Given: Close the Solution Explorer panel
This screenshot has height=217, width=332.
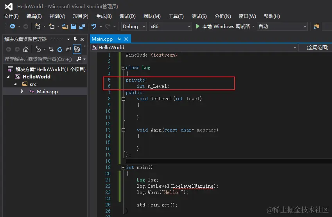Looking at the screenshot, I should click(x=82, y=39).
